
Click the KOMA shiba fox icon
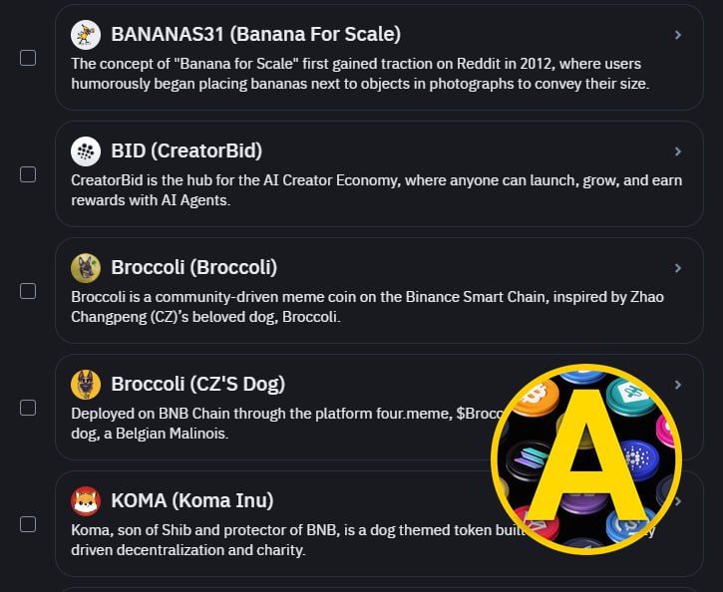click(x=86, y=500)
